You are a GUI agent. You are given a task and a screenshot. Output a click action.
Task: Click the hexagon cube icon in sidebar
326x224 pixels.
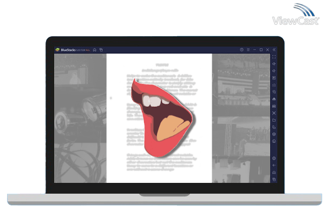click(x=274, y=134)
